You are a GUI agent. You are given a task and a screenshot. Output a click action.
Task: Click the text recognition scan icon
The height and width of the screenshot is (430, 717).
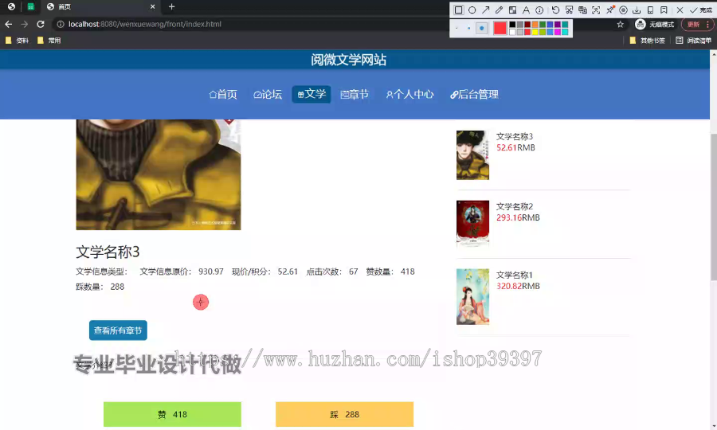pos(596,10)
